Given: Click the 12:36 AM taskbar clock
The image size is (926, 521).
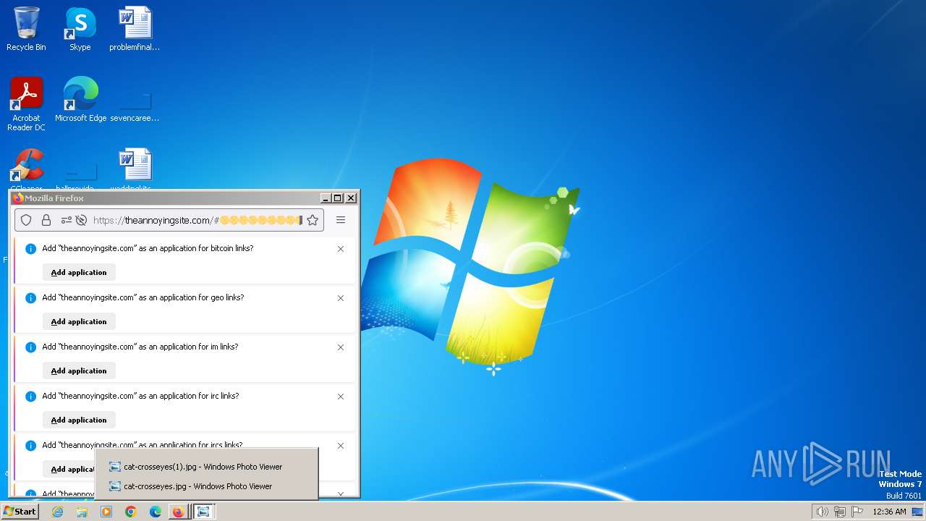Looking at the screenshot, I should [889, 512].
